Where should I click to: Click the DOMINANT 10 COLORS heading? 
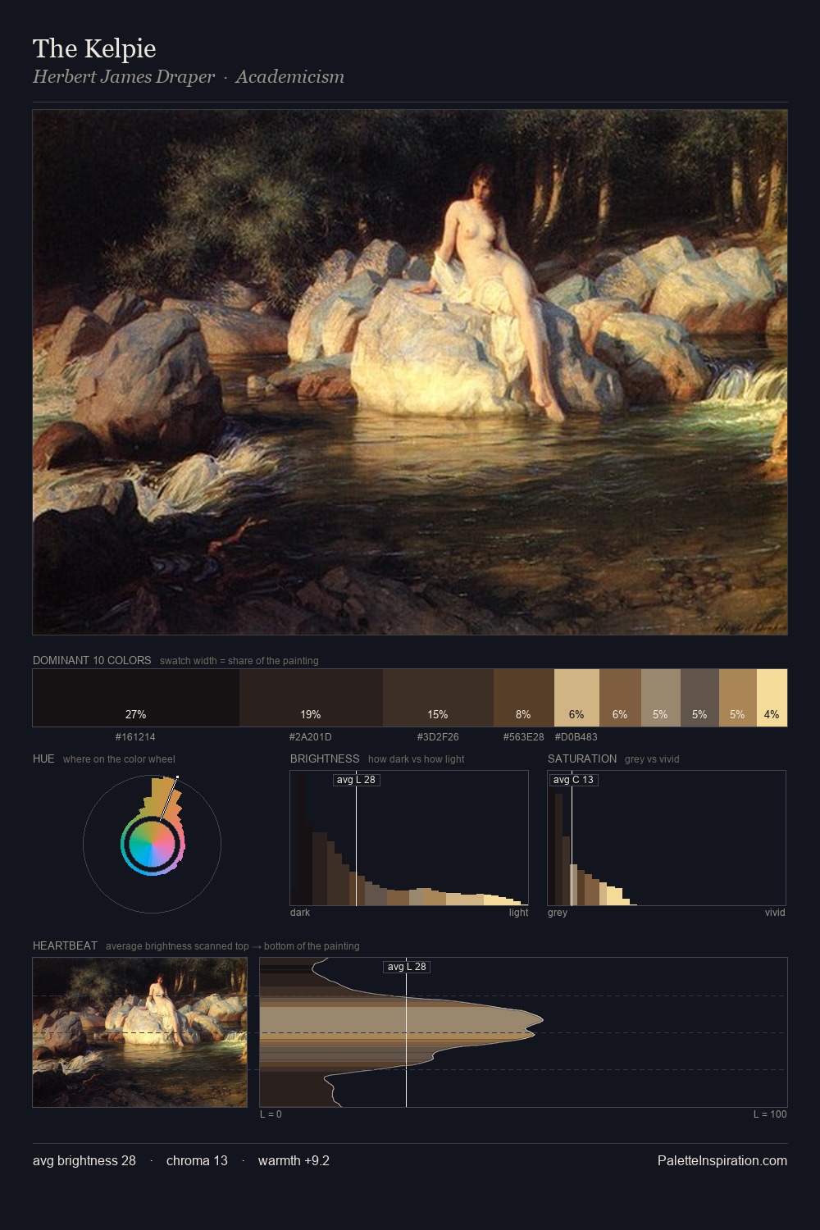coord(92,660)
